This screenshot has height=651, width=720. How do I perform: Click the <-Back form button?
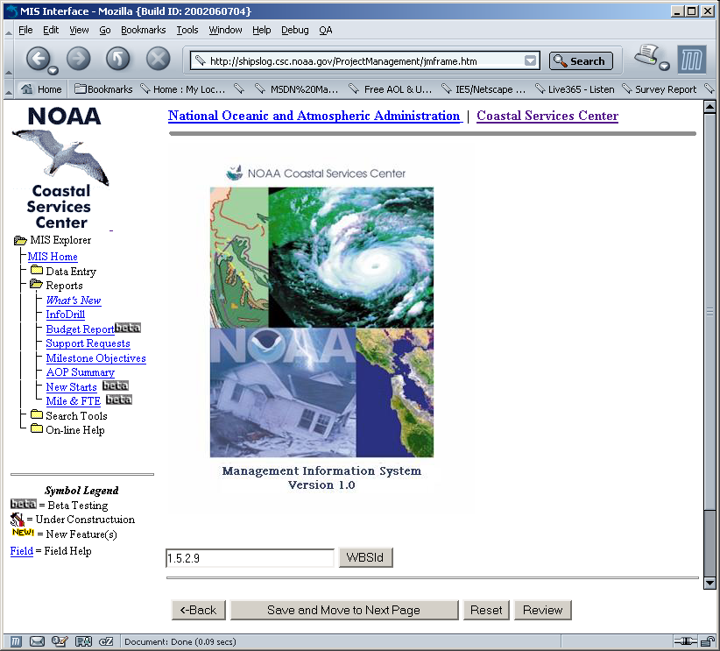pyautogui.click(x=198, y=610)
